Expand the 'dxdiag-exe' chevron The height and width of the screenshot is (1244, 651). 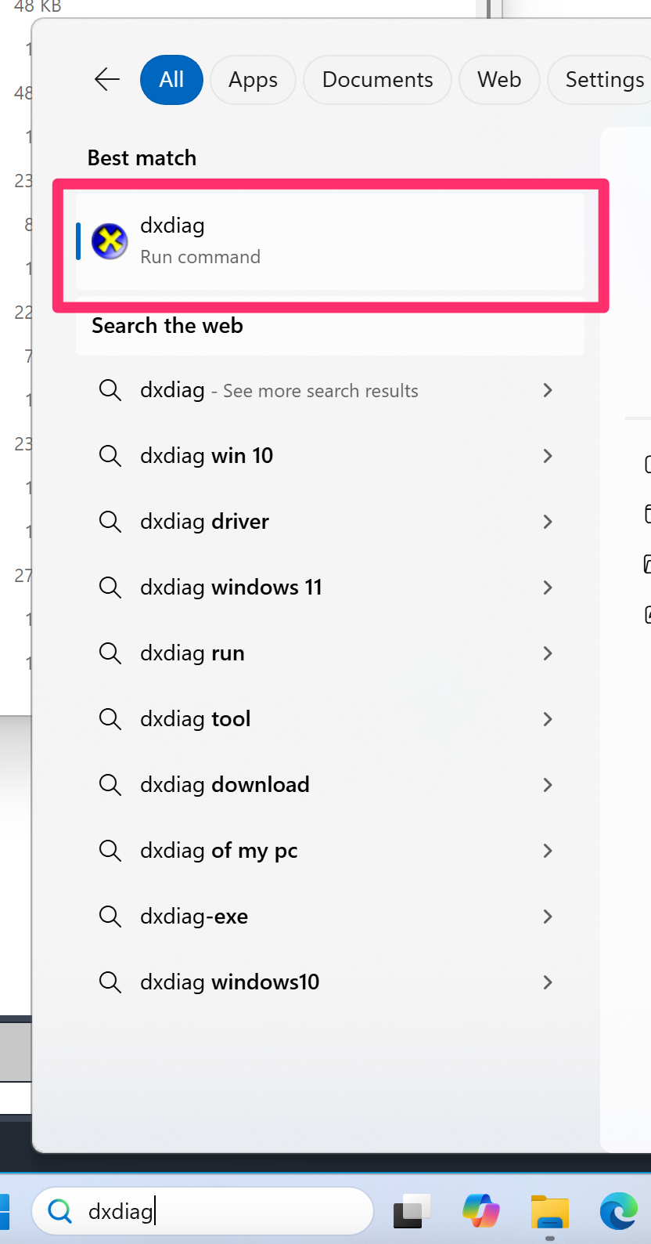point(548,917)
